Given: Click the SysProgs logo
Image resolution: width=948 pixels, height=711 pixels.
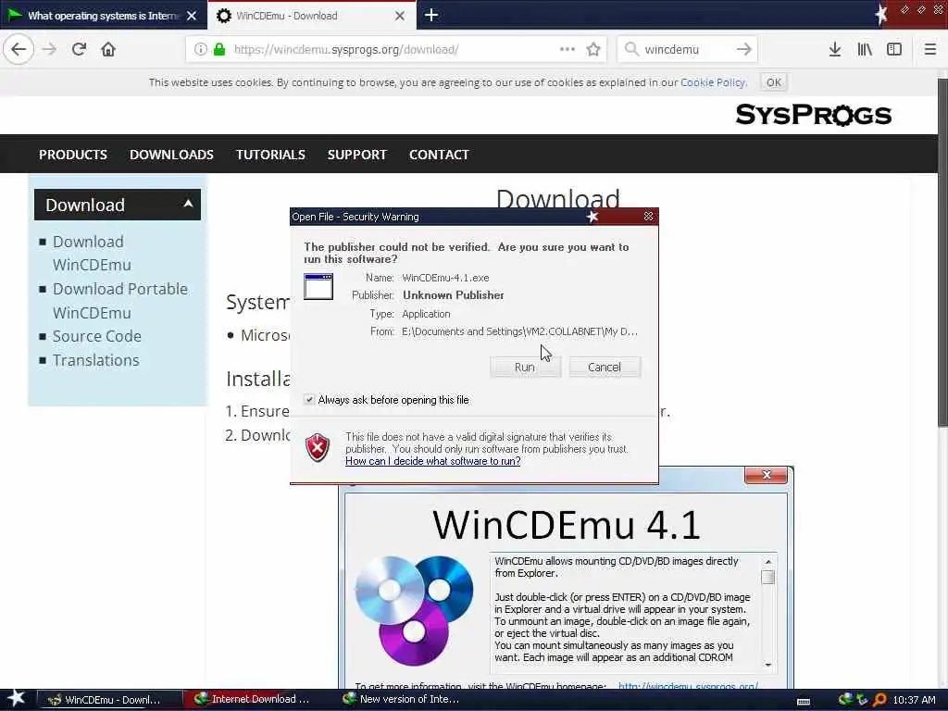Looking at the screenshot, I should 813,114.
